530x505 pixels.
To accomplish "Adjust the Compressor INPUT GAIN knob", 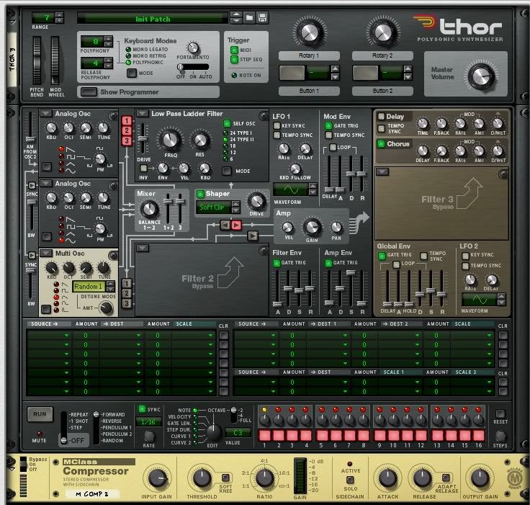I will tap(157, 478).
